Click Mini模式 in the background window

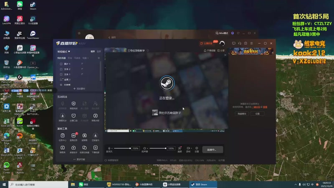point(222,33)
